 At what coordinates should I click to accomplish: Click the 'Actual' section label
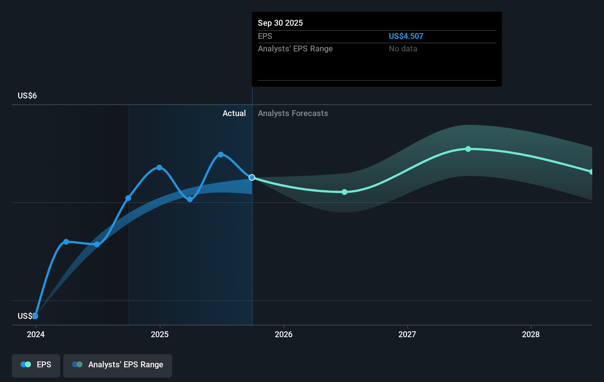click(x=234, y=113)
